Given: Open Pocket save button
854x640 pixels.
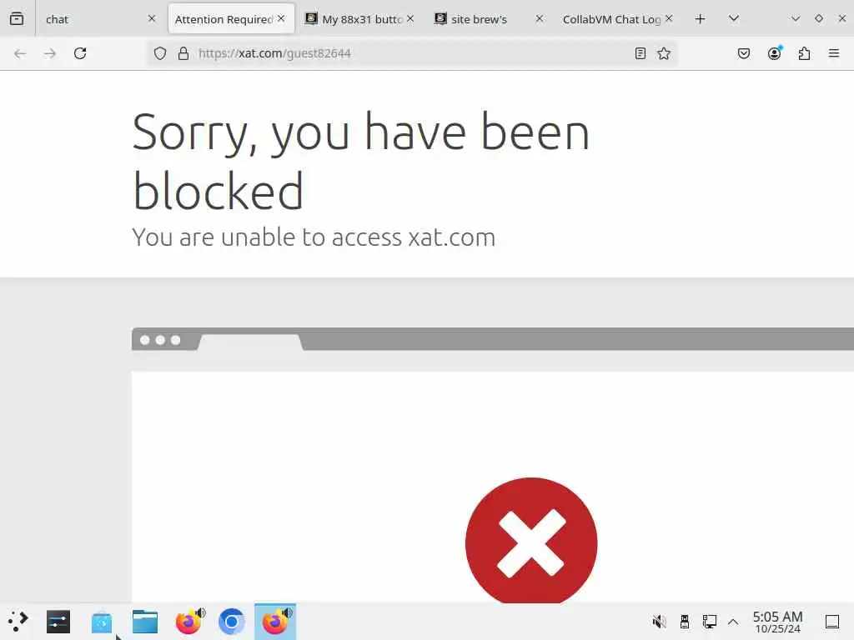Looking at the screenshot, I should coord(743,53).
